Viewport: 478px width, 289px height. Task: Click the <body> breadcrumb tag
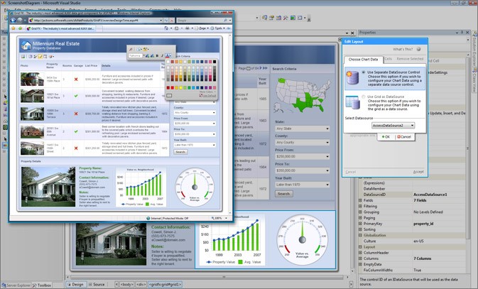click(127, 285)
